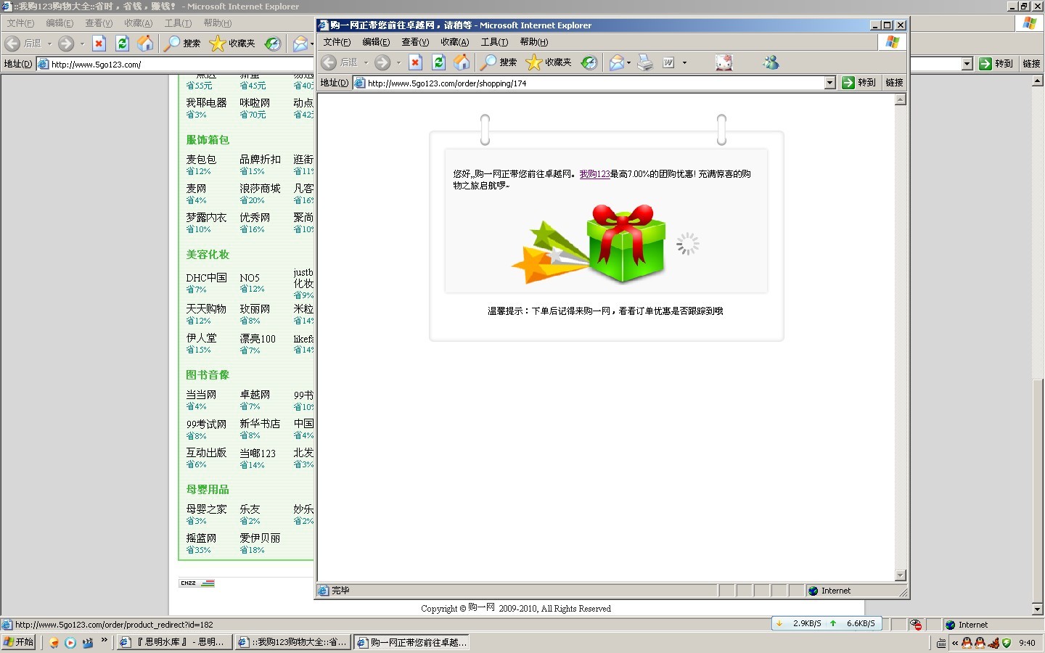Click the 开始 Start button
This screenshot has height=653, width=1045.
coord(18,642)
